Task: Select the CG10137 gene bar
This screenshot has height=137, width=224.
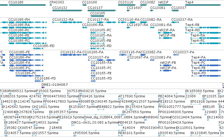Action: 102,10
